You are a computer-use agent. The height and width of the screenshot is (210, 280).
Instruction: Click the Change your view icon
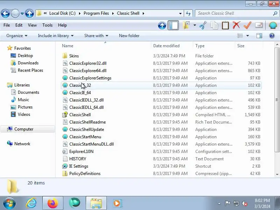click(x=240, y=36)
